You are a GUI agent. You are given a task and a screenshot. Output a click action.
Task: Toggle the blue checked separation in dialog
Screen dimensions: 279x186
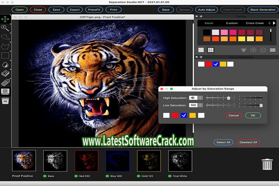coord(184,115)
